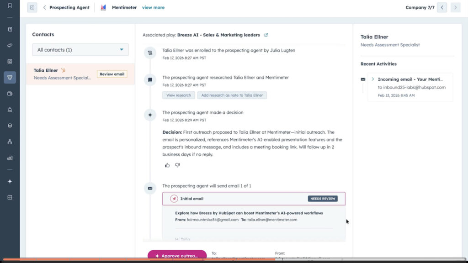Click sender address fairmountmike34@gmail.com
Screen dimensions: 468x263
tap(213, 220)
